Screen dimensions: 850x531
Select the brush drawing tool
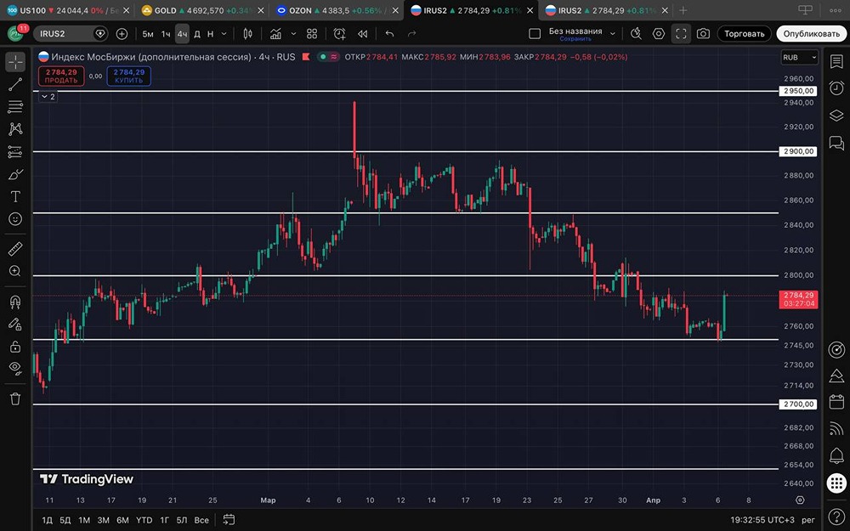(x=15, y=174)
